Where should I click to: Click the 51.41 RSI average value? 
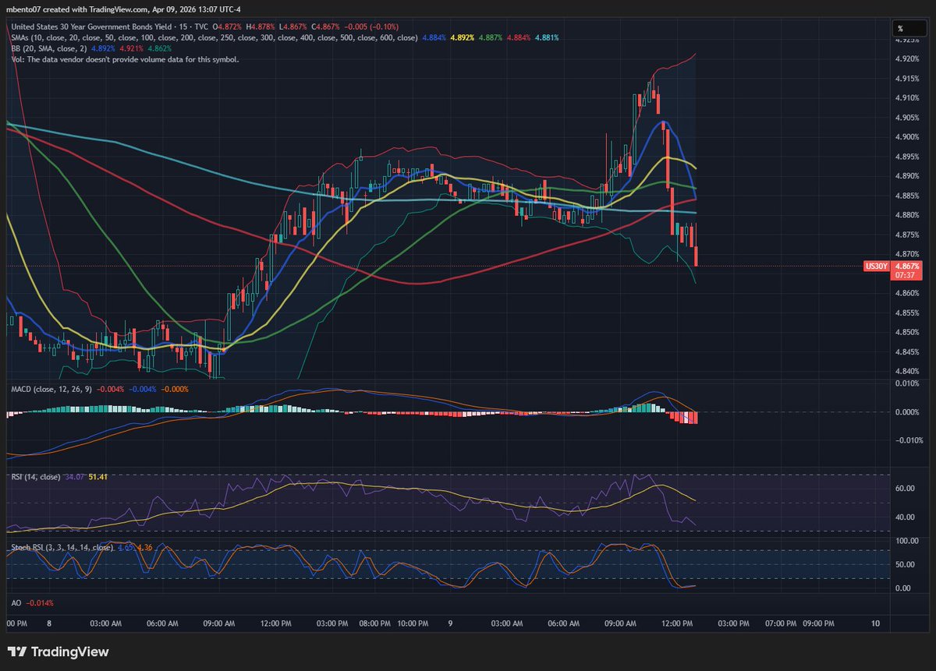click(97, 476)
